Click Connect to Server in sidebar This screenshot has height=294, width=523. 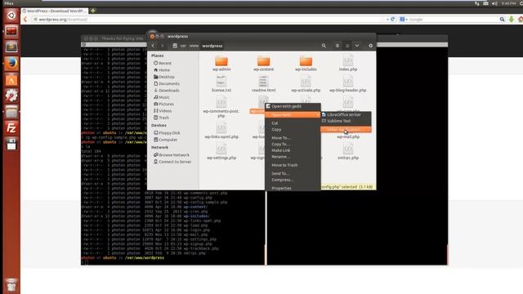tap(172, 162)
